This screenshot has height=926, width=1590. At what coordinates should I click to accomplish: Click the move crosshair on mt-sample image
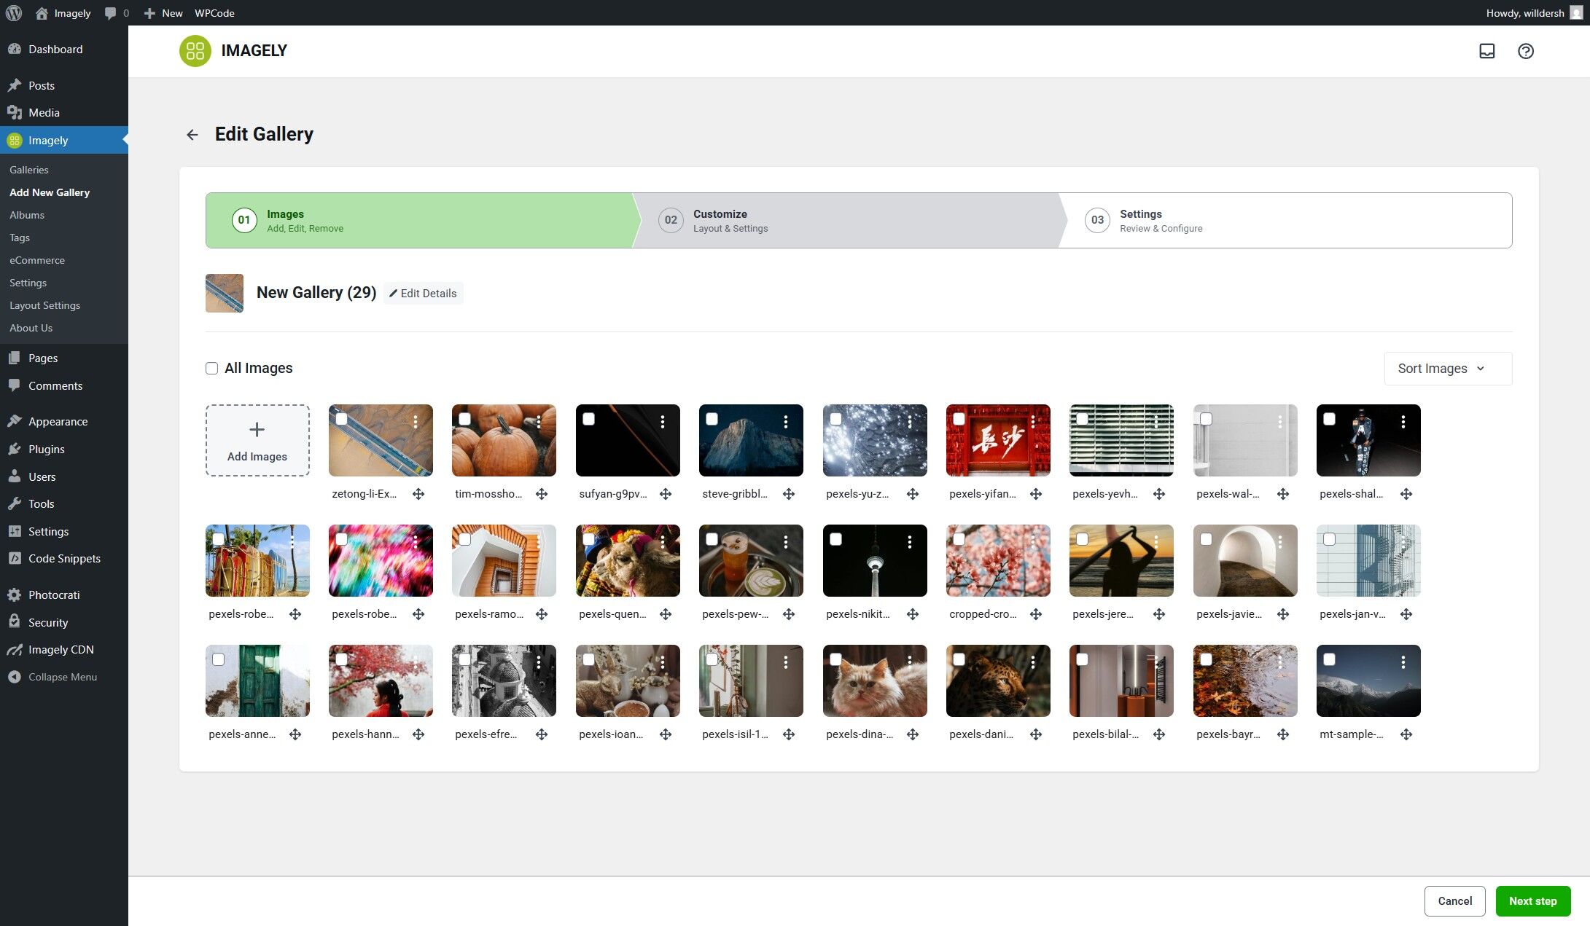tap(1406, 734)
